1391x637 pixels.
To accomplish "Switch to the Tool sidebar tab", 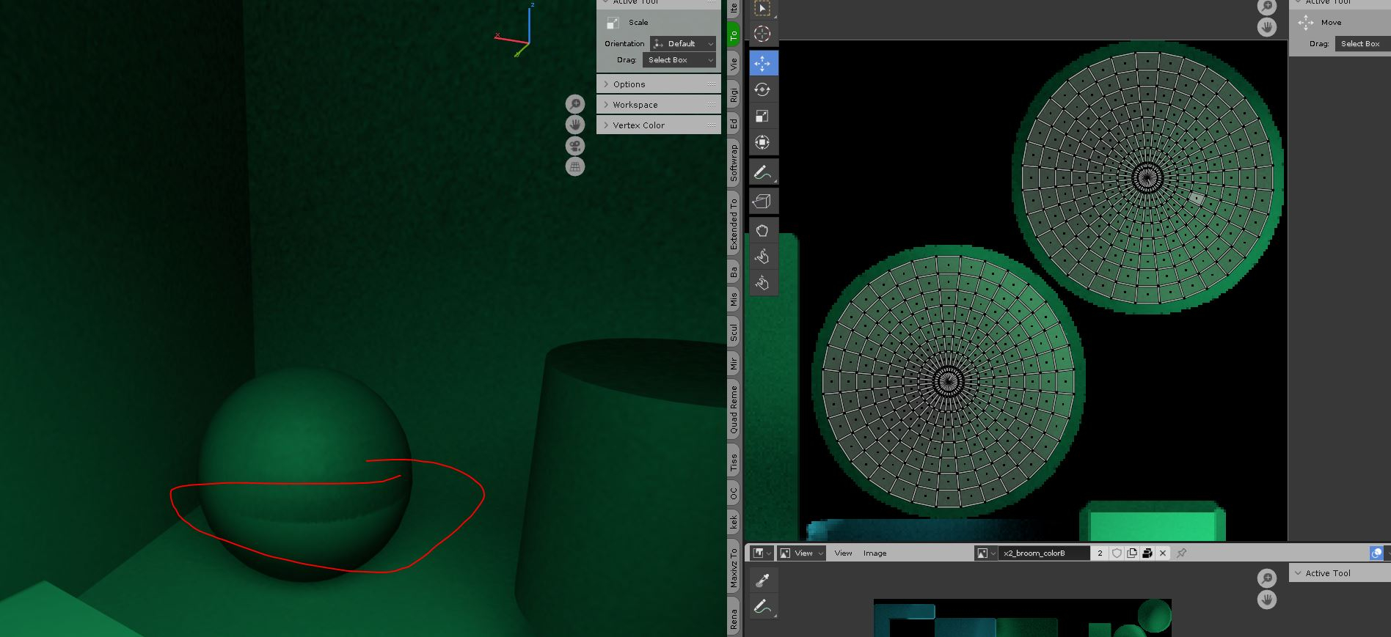I will tap(733, 34).
